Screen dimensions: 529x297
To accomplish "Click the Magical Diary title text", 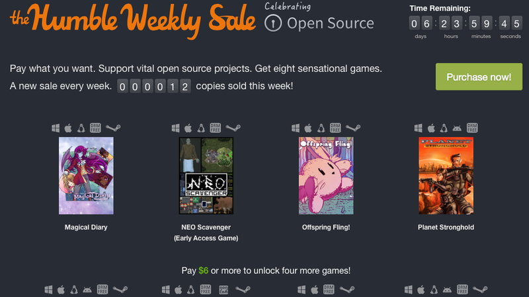I will pyautogui.click(x=86, y=227).
